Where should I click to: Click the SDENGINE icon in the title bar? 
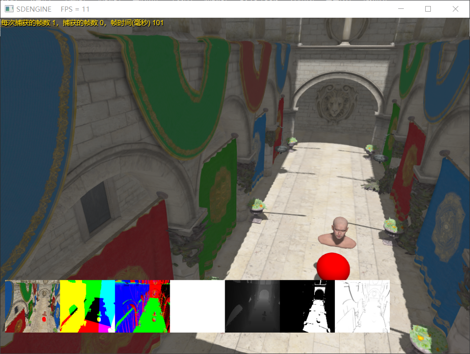[8, 9]
